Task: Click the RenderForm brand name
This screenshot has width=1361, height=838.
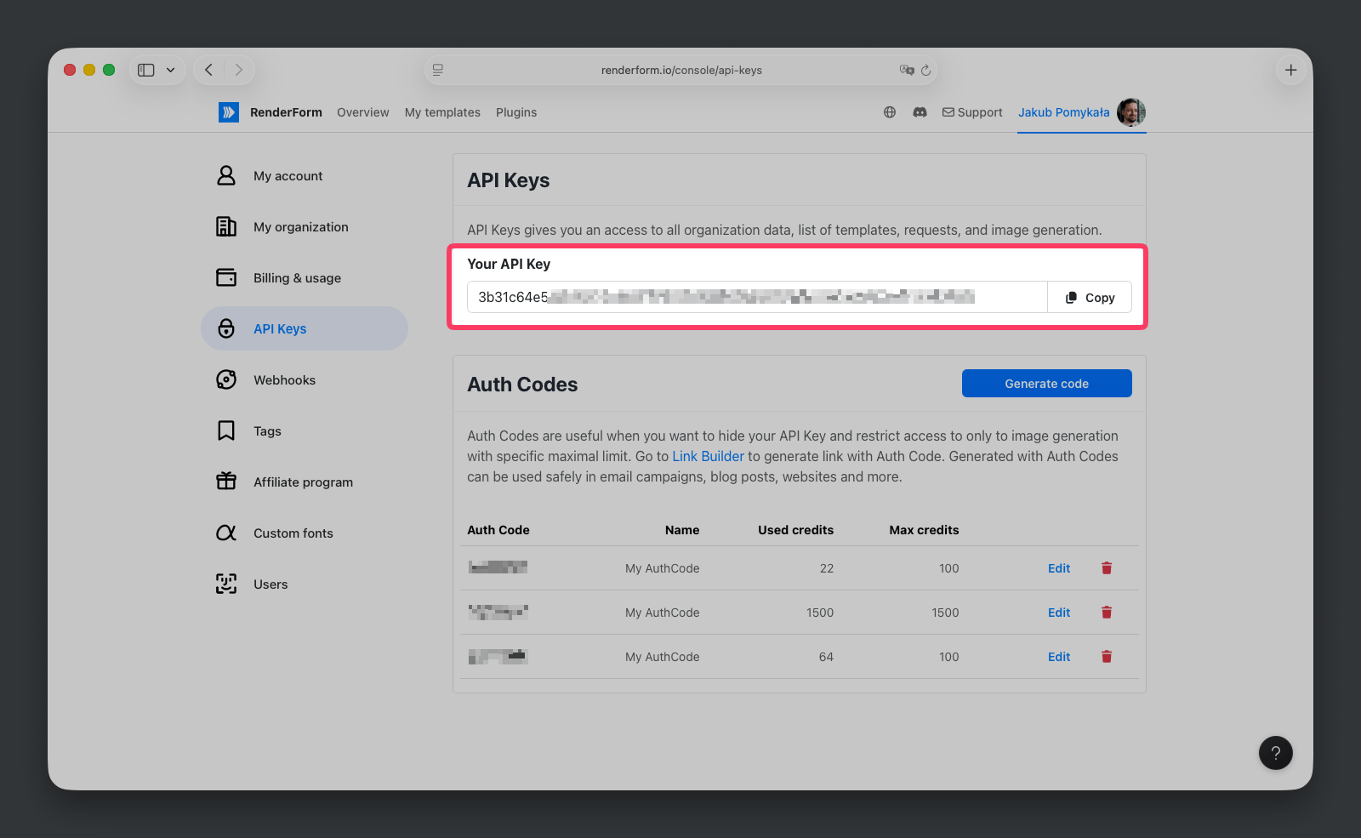Action: (x=286, y=112)
